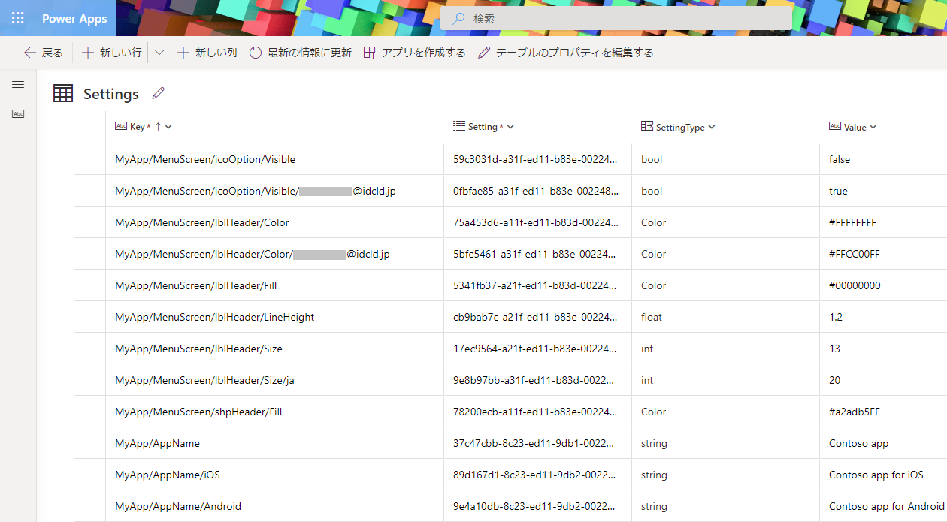Click the lookup icon on the Setting column
The image size is (947, 522).
click(460, 126)
